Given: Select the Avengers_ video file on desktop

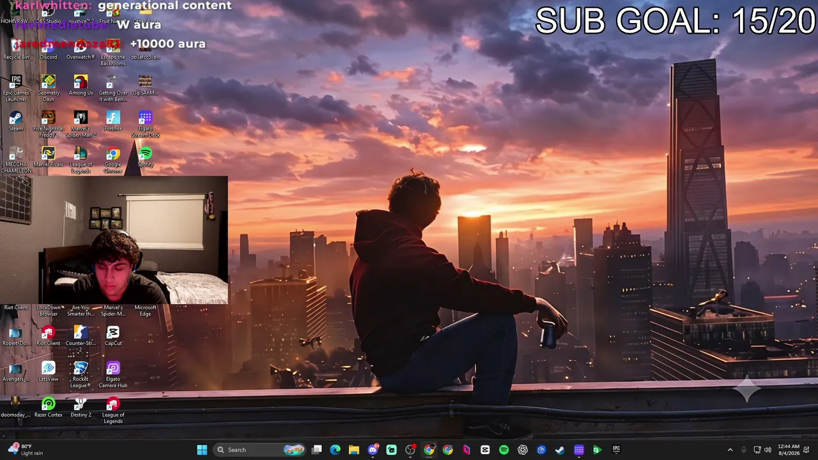Looking at the screenshot, I should pos(16,372).
